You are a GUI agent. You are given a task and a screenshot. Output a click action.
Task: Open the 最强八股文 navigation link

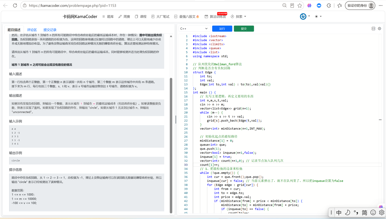(187, 17)
